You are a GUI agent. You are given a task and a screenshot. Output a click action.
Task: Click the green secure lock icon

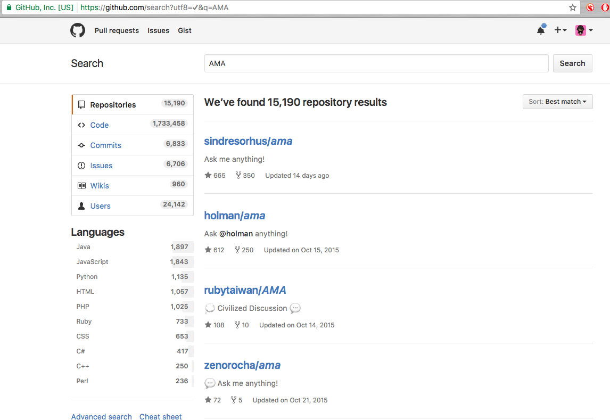point(9,7)
